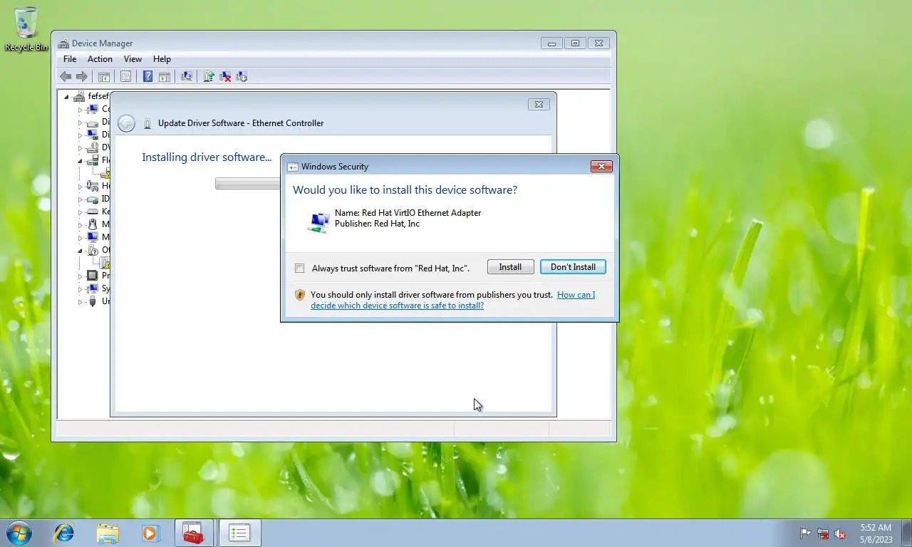Image resolution: width=912 pixels, height=547 pixels.
Task: Close the Update Driver Software wizard
Action: (539, 104)
